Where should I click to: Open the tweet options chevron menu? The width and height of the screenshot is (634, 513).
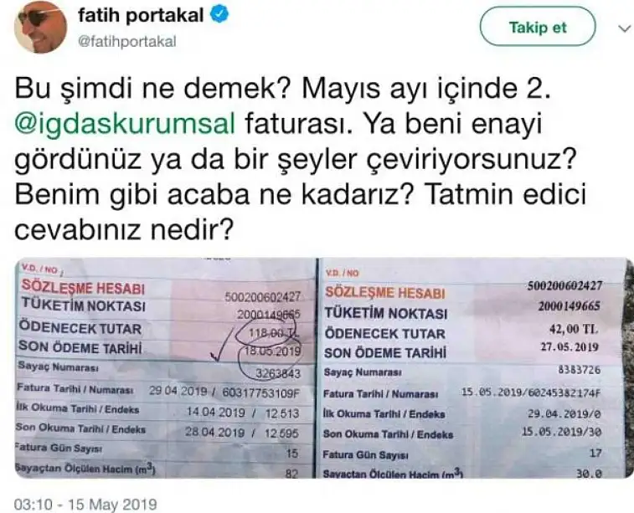click(625, 28)
